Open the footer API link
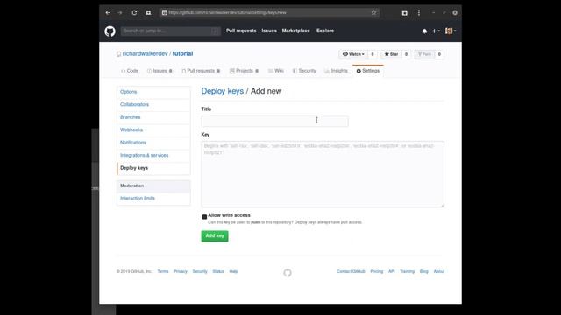This screenshot has width=561, height=315. (392, 271)
